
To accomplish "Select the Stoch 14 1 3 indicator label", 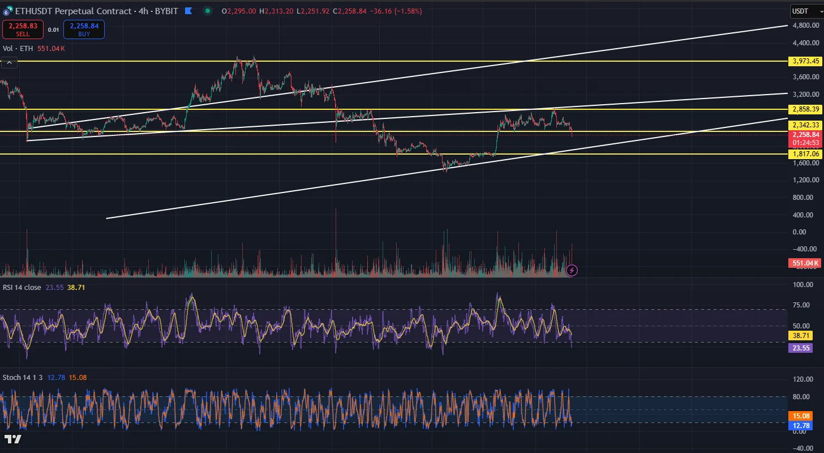I will [x=23, y=378].
